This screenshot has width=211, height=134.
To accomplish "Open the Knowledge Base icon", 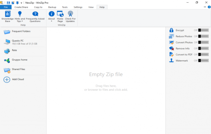I will tap(8, 14).
